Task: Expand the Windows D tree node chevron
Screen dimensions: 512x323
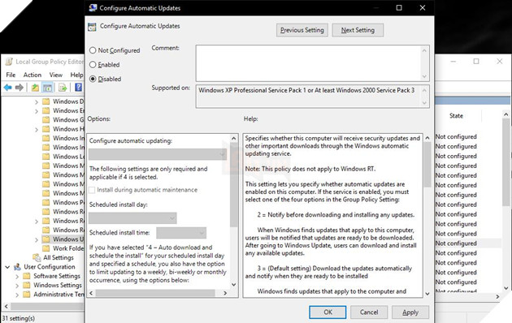Action: click(37, 101)
